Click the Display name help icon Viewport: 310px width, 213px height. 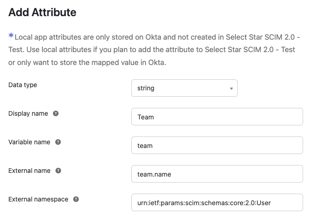pyautogui.click(x=56, y=113)
